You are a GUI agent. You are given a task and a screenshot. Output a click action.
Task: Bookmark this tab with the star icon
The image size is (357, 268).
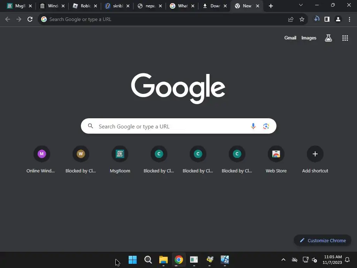click(x=302, y=20)
